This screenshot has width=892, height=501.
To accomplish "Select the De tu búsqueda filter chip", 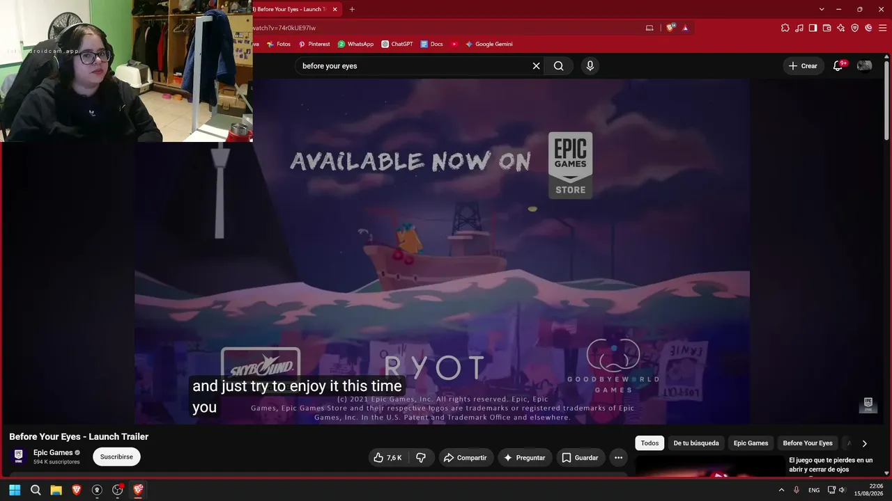I will coord(696,443).
